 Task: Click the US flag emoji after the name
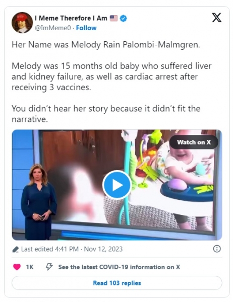113,18
